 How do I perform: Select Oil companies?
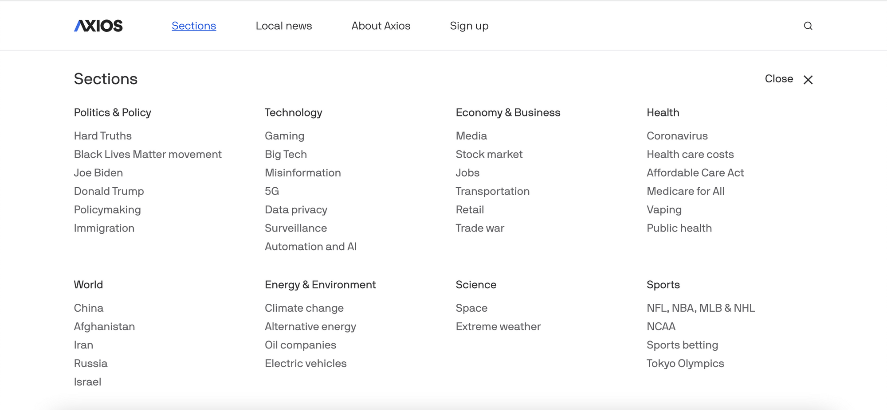click(x=301, y=345)
